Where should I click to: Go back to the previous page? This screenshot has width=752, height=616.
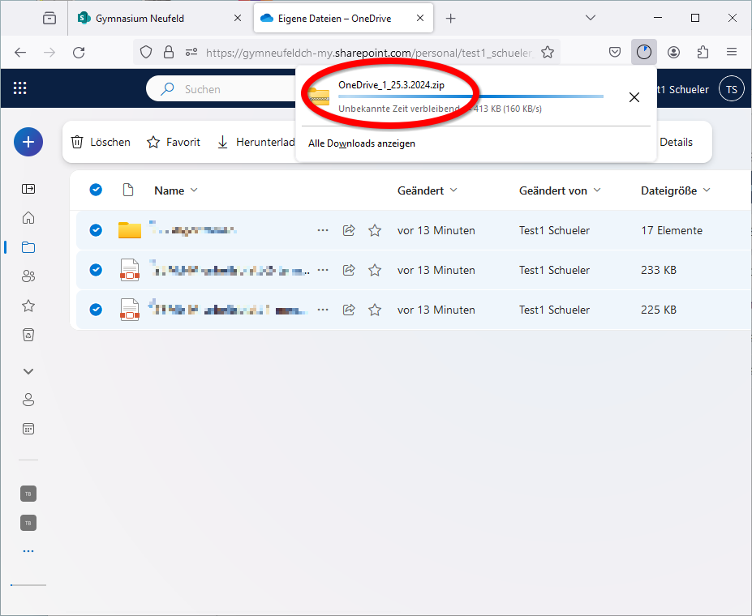point(20,52)
